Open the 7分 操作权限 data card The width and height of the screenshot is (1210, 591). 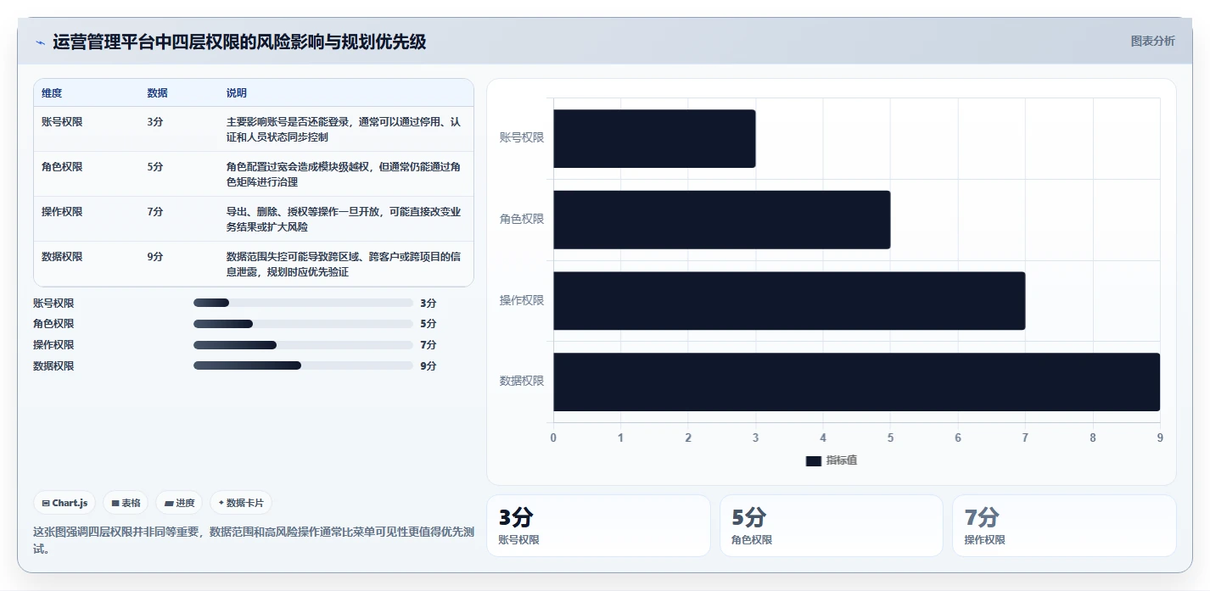click(1064, 526)
